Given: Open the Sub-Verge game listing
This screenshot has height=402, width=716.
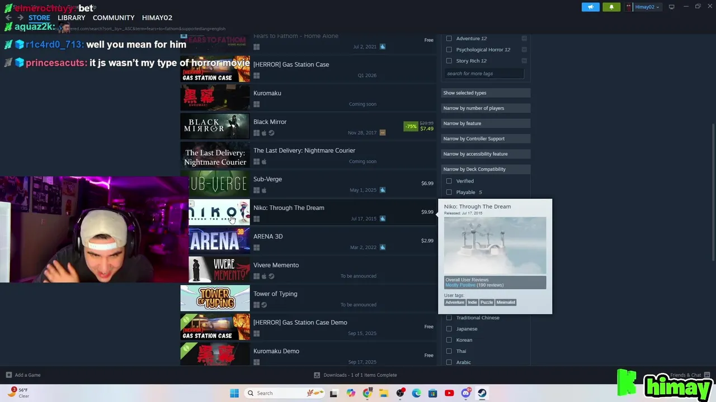Looking at the screenshot, I should tap(308, 184).
